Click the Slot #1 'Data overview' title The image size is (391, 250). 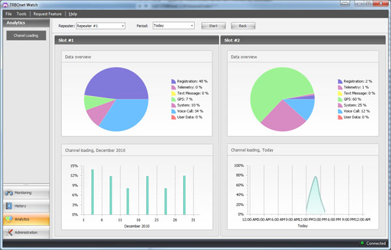click(x=78, y=57)
